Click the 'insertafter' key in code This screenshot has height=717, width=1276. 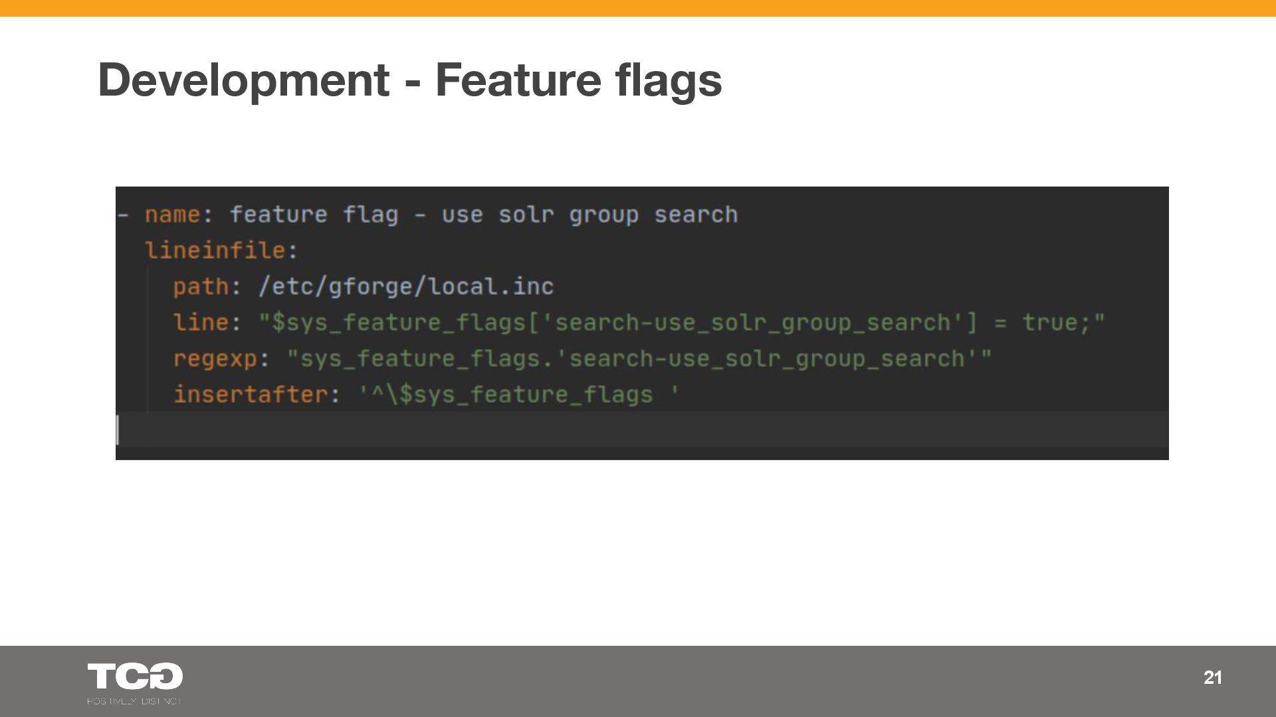click(x=251, y=394)
